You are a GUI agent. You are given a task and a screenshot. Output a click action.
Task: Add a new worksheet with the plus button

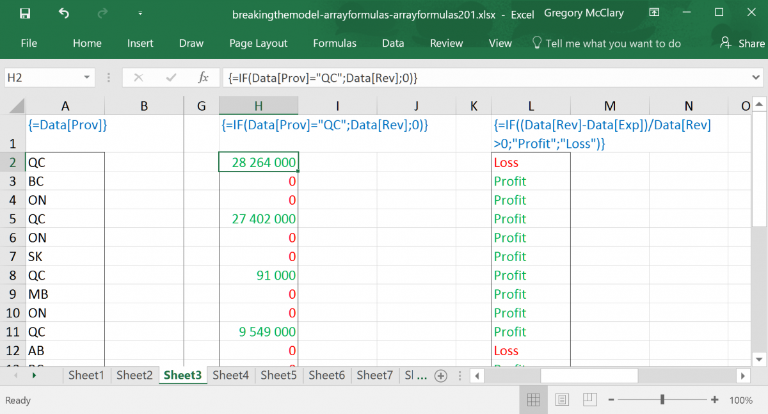coord(441,376)
